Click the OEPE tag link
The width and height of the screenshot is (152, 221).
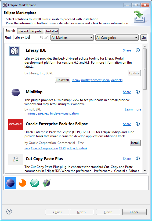pos(63,148)
